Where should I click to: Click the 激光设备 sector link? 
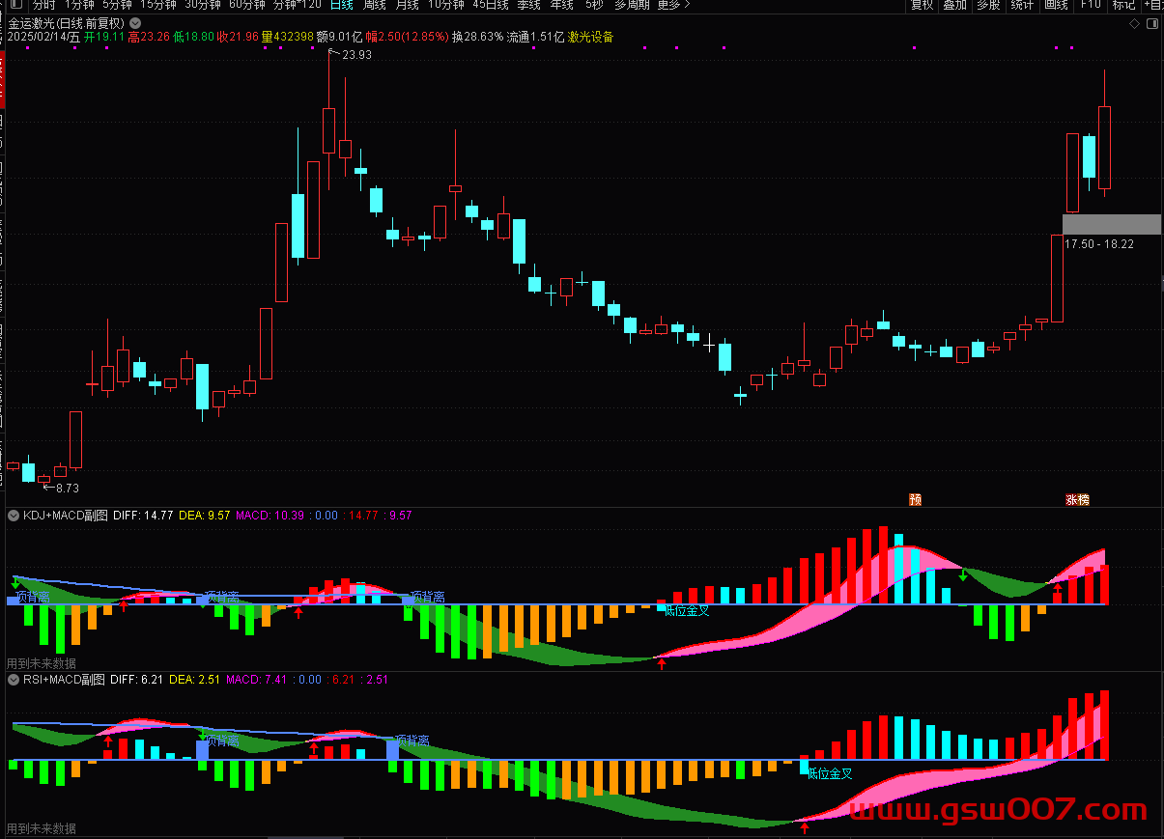click(x=590, y=38)
